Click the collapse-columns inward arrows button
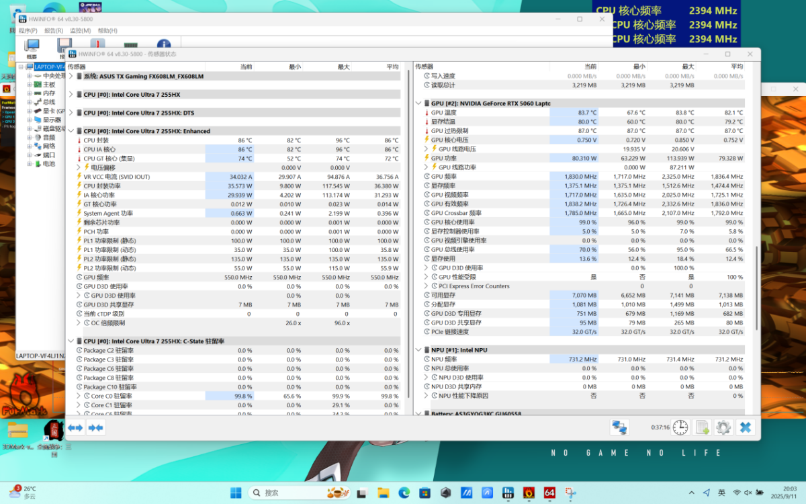The height and width of the screenshot is (504, 806). 96,427
